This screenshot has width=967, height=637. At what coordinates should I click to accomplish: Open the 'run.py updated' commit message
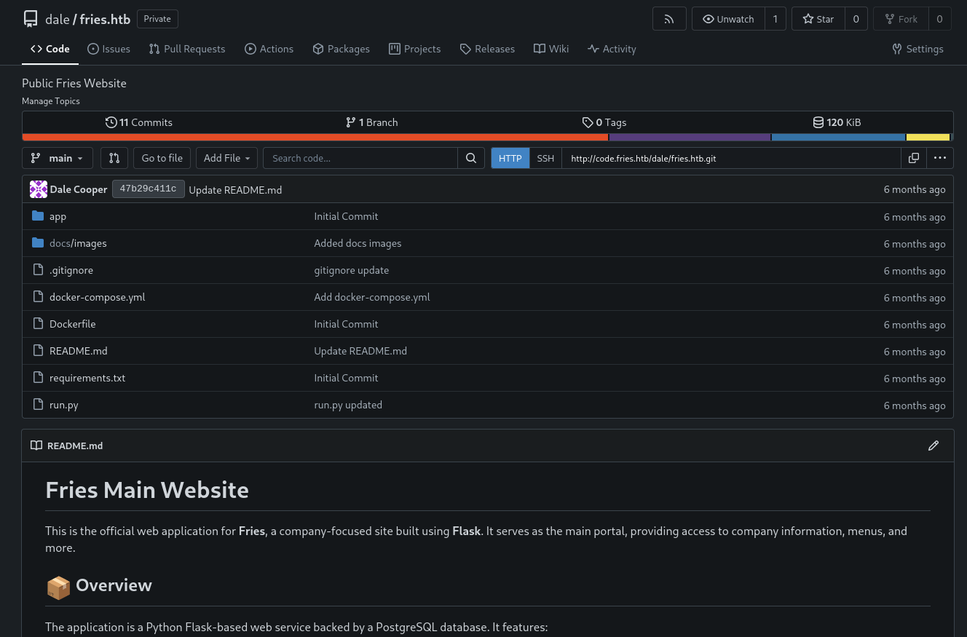click(348, 405)
